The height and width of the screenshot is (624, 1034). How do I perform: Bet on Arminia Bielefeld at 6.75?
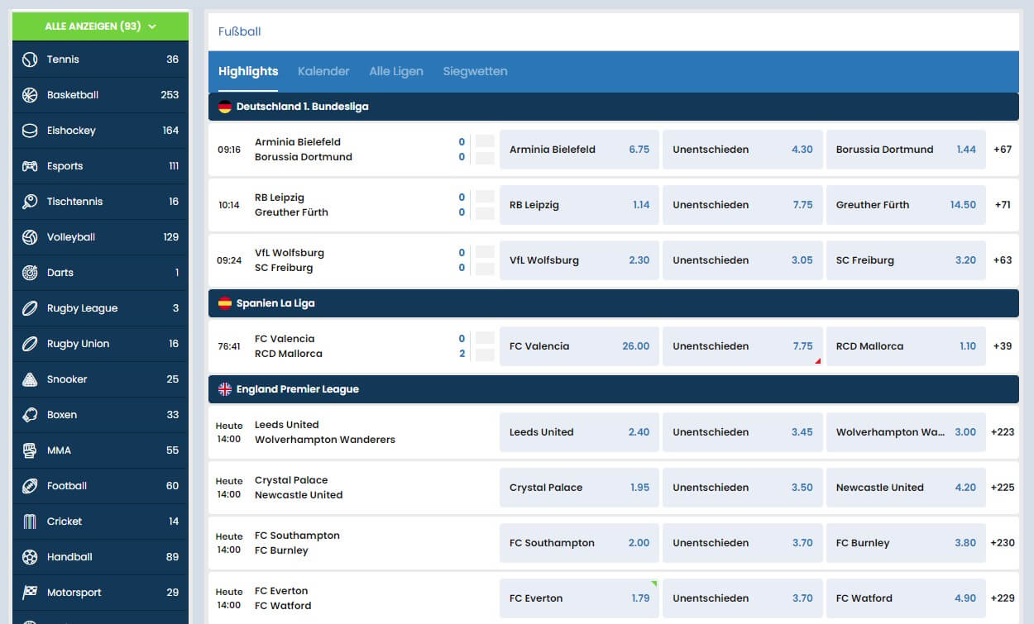point(579,150)
